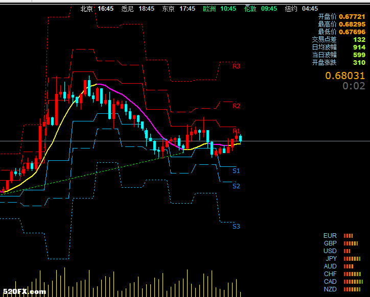Click the GBP strength meter bars

point(351,243)
